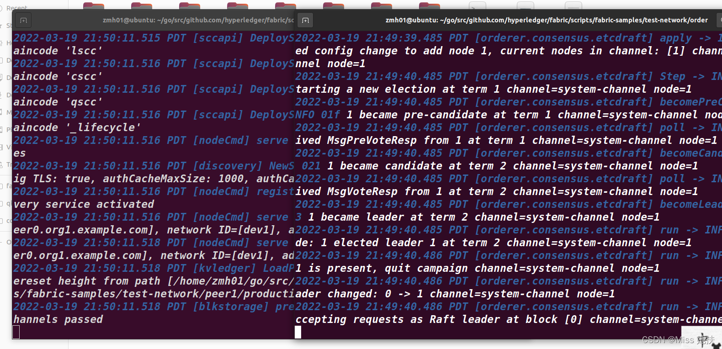Click the "[kvledger] LoadP" log line

[x=154, y=268]
